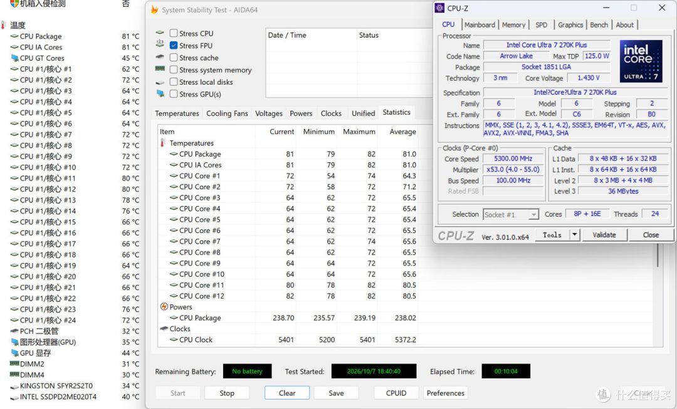Open the CPUID panel button

(x=396, y=393)
